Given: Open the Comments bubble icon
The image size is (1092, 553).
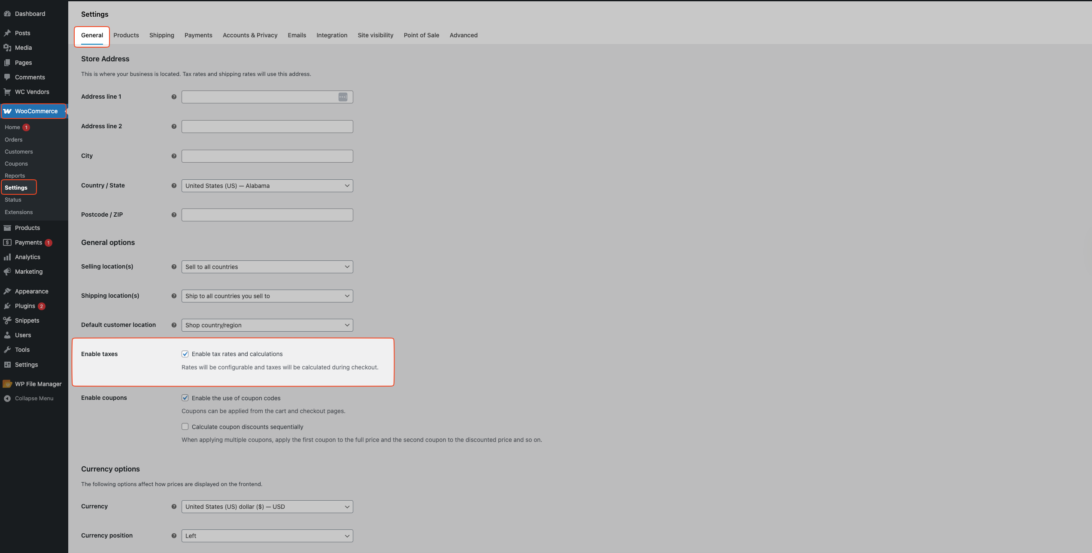Looking at the screenshot, I should pos(7,77).
